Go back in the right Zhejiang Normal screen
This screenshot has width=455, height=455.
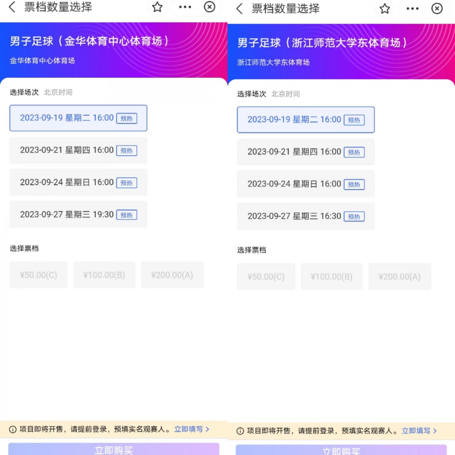pyautogui.click(x=239, y=8)
